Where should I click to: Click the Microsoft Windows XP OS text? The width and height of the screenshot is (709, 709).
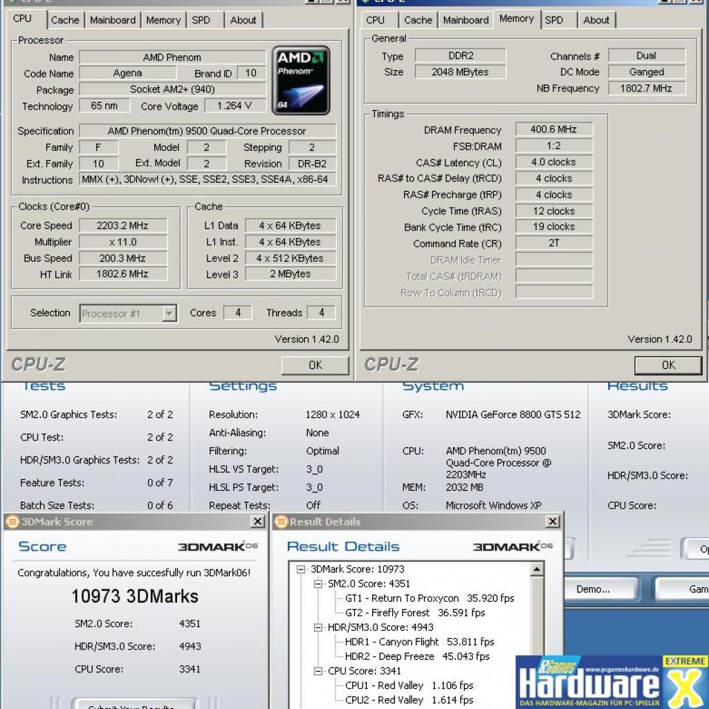493,505
